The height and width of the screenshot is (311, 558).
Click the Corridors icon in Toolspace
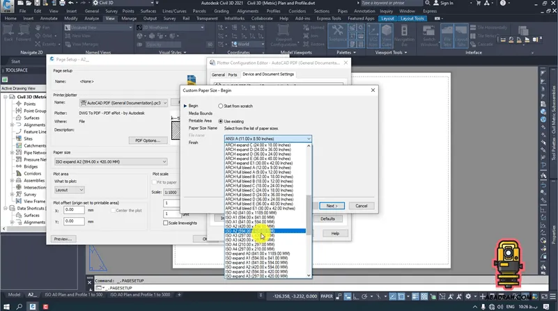[19, 173]
